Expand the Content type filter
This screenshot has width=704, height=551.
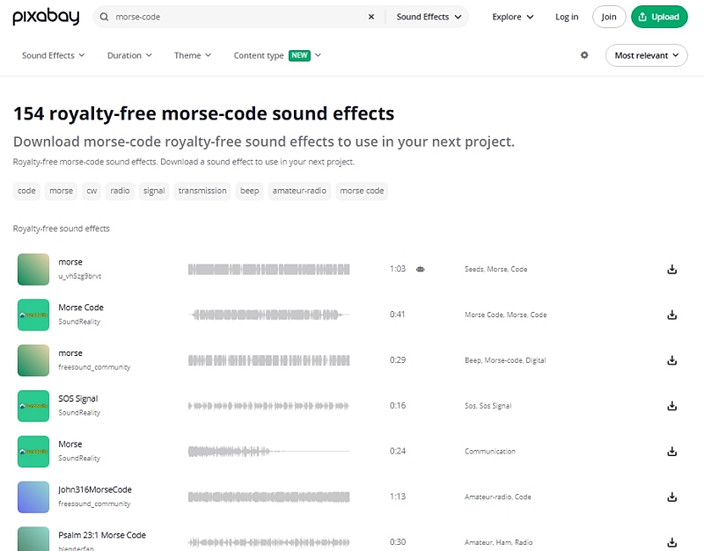tap(277, 55)
